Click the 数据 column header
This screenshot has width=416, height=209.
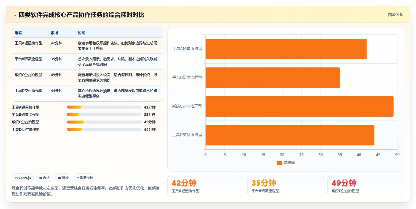[54, 33]
